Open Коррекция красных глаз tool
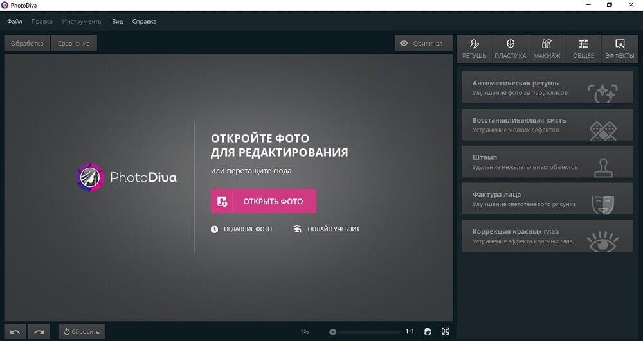The width and height of the screenshot is (643, 341). click(547, 236)
